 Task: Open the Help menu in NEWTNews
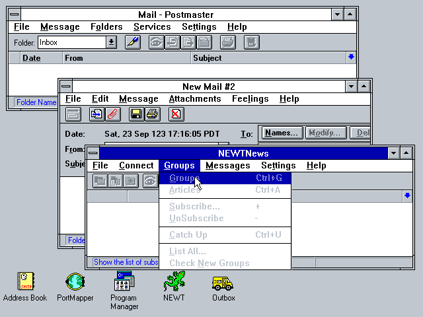click(x=316, y=165)
